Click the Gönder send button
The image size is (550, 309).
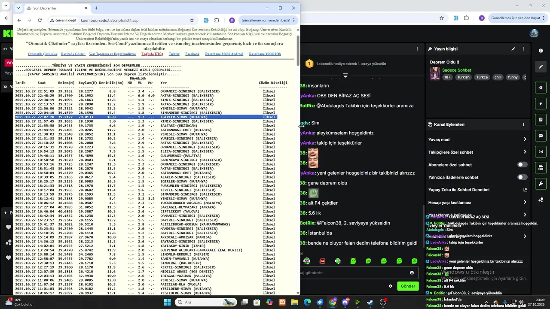pos(408,286)
